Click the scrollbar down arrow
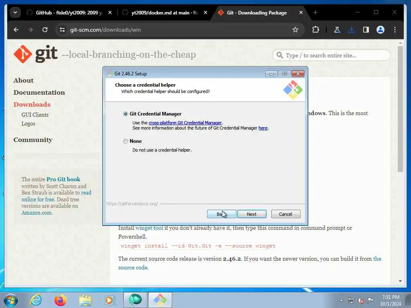Viewport: 411px width, 308px height. [x=400, y=281]
